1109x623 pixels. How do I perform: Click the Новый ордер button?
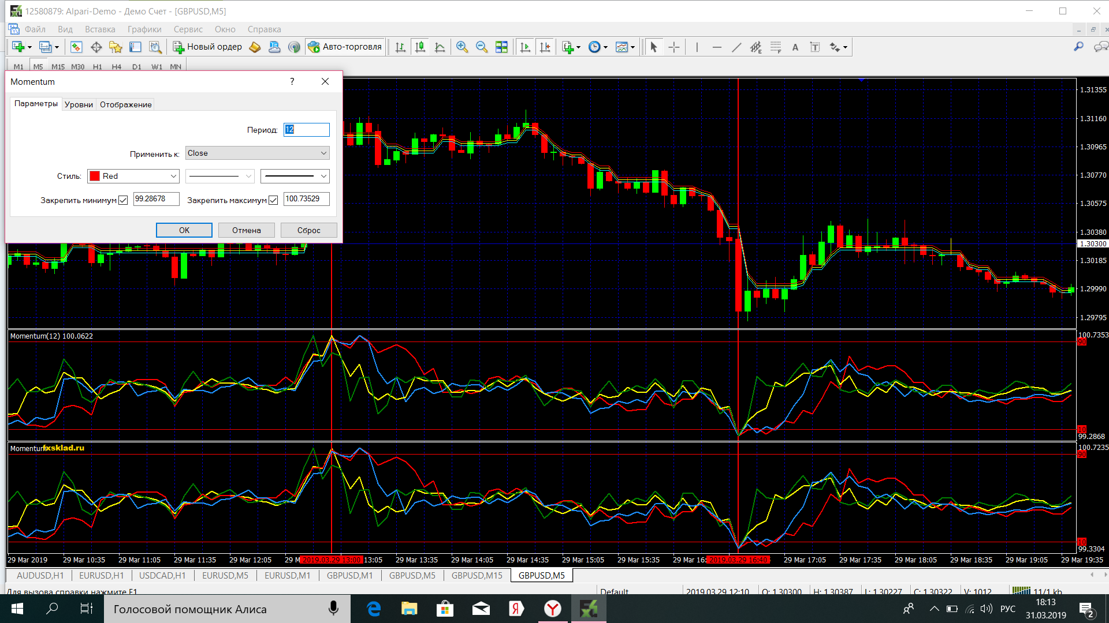pos(207,47)
